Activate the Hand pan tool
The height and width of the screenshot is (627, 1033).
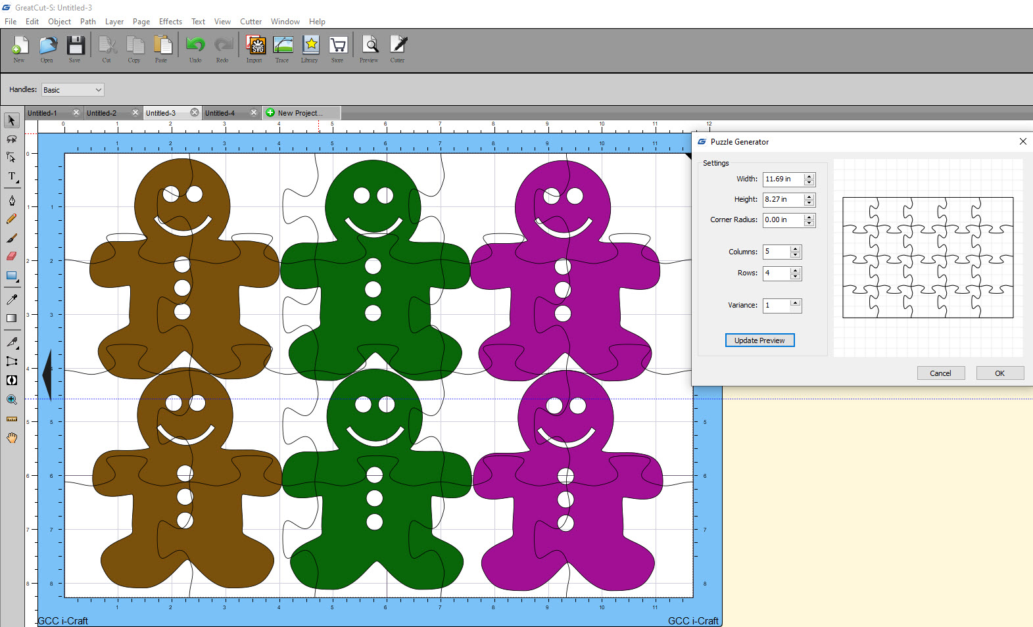click(x=11, y=438)
